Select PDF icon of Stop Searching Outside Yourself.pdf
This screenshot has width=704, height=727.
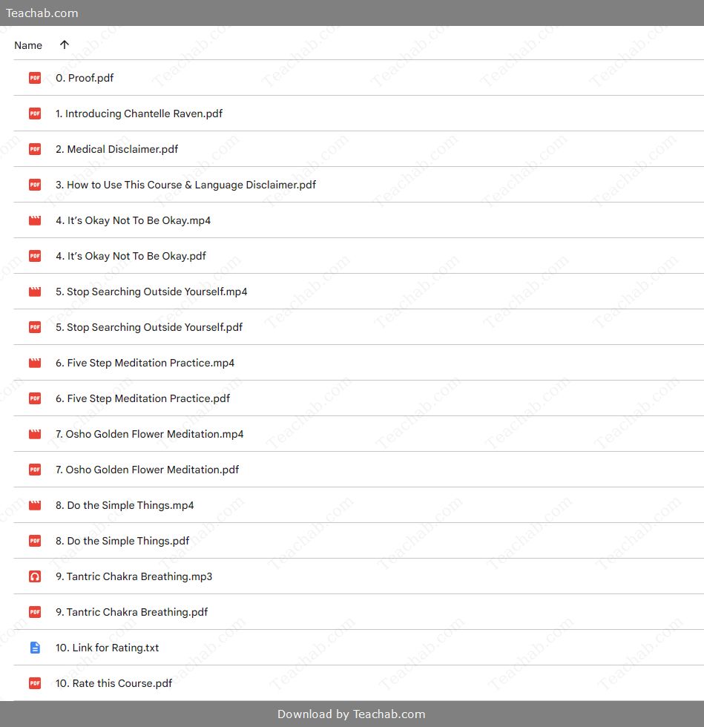(35, 327)
